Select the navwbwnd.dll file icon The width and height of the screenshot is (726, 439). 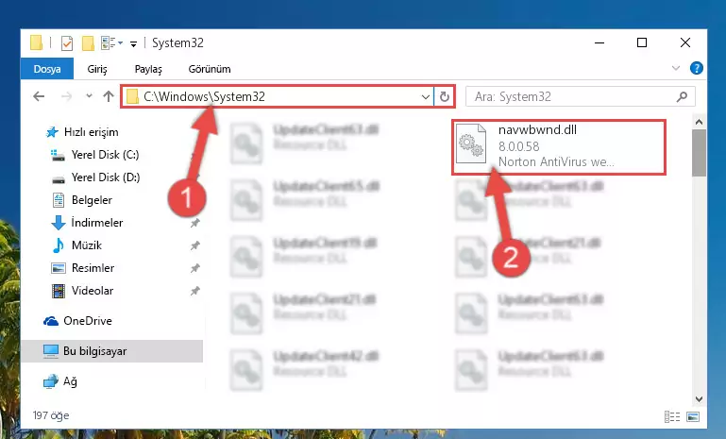(471, 144)
